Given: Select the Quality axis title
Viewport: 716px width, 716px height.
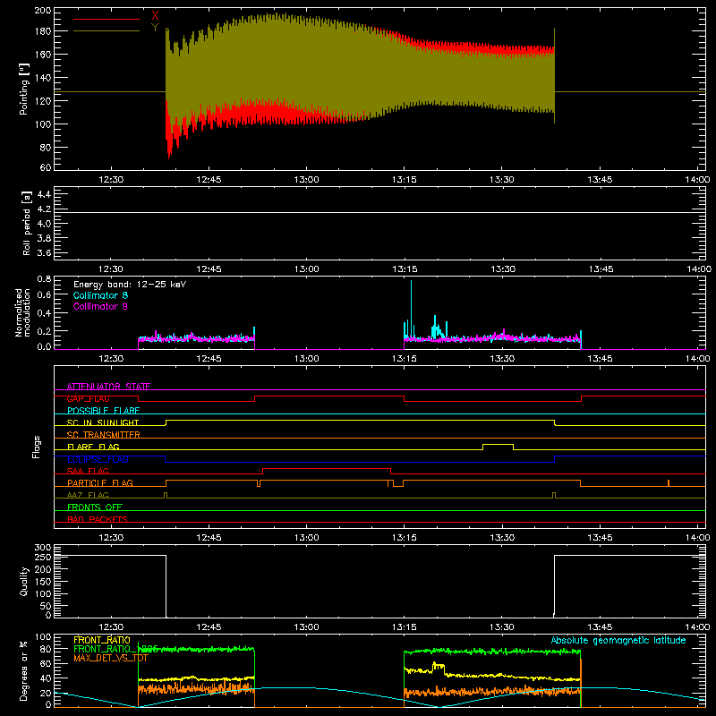Looking at the screenshot, I should (x=24, y=581).
